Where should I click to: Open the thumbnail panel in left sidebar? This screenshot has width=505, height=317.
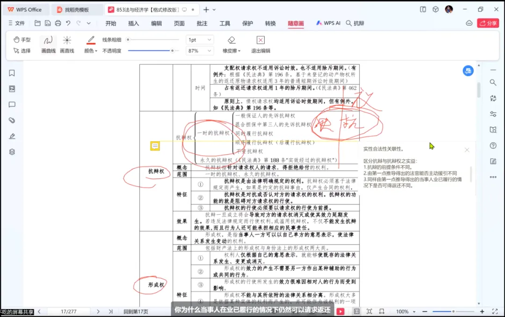coord(12,89)
